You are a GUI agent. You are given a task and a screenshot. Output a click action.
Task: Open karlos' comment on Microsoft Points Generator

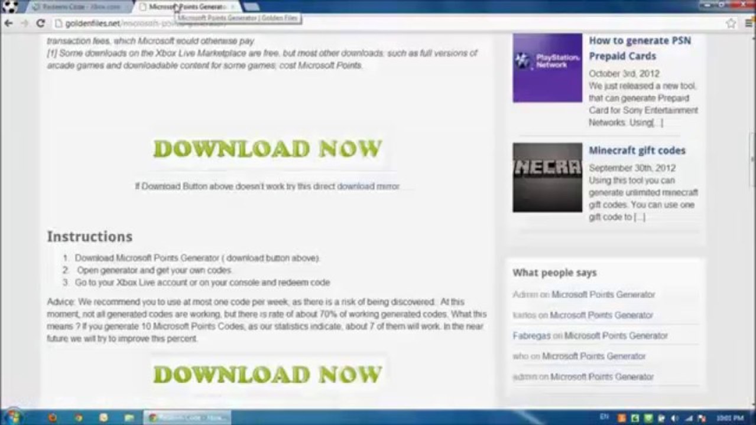pos(601,315)
